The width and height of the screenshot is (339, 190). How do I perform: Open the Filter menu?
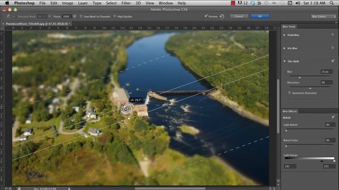pos(126,3)
